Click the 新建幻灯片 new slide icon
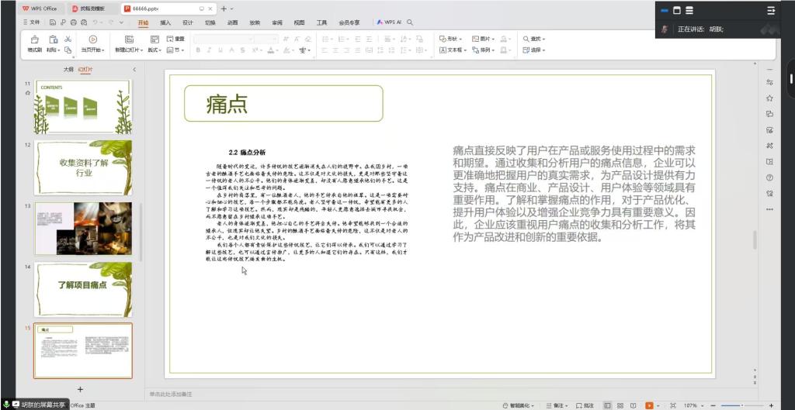Viewport: 795px width, 410px height. coord(129,40)
